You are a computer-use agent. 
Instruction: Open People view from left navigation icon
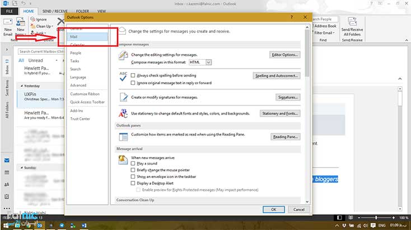tap(7, 184)
